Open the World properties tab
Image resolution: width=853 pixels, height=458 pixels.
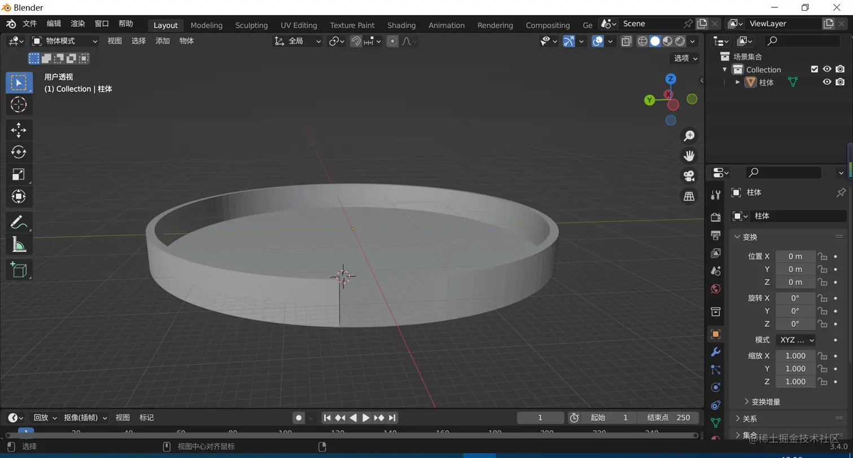coord(715,289)
